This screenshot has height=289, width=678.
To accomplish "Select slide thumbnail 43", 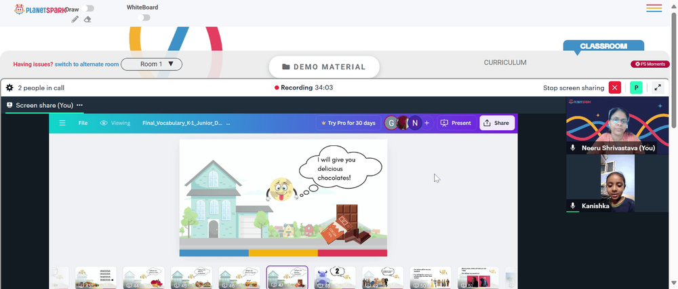I will (x=96, y=277).
